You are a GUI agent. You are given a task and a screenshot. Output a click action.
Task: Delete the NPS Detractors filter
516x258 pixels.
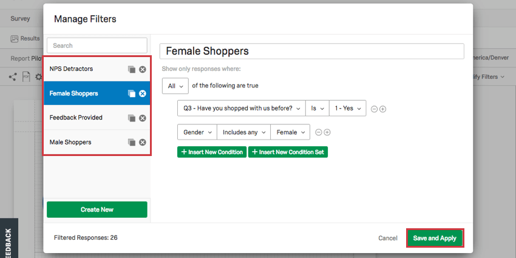(x=143, y=69)
